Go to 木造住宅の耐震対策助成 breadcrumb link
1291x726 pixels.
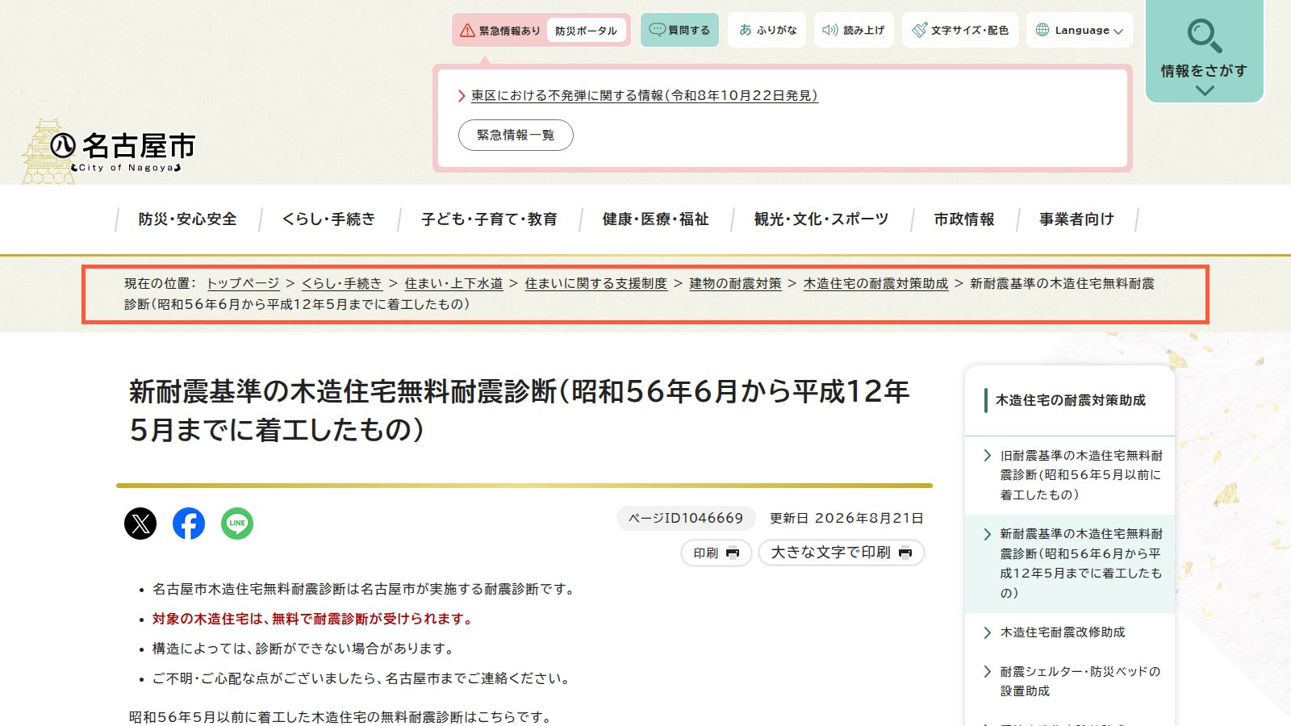pos(875,283)
